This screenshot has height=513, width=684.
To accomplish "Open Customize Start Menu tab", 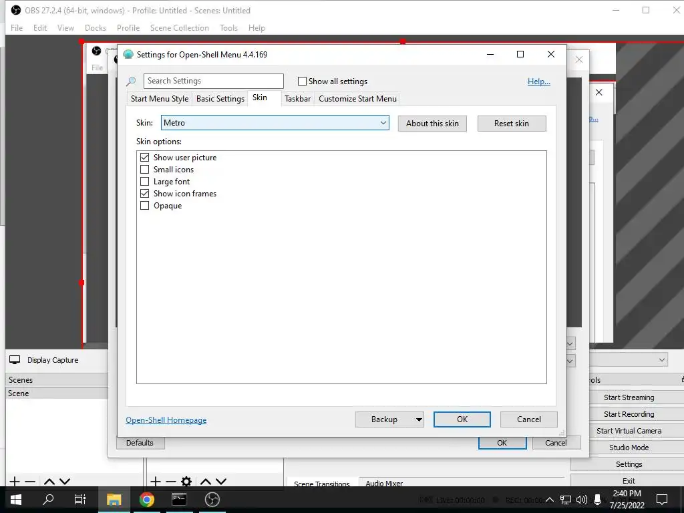I will pyautogui.click(x=358, y=99).
